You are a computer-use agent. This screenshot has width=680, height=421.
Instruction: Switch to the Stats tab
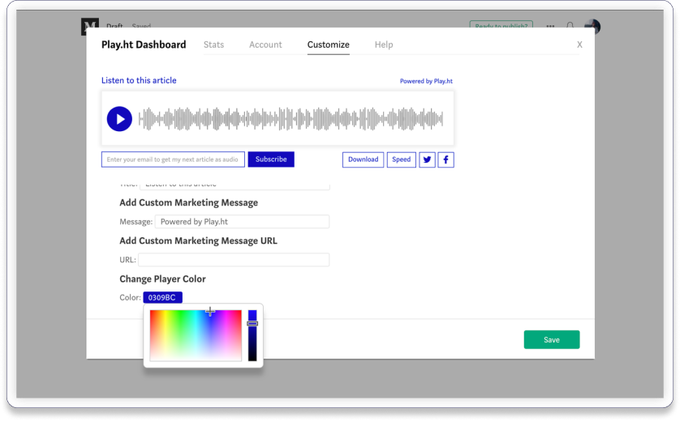click(213, 45)
